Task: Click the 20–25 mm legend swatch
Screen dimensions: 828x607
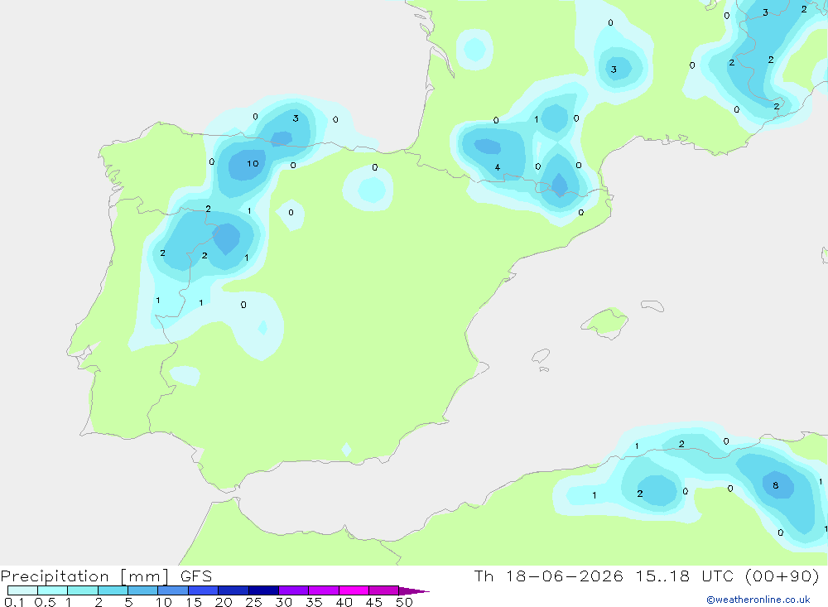Action: click(233, 590)
